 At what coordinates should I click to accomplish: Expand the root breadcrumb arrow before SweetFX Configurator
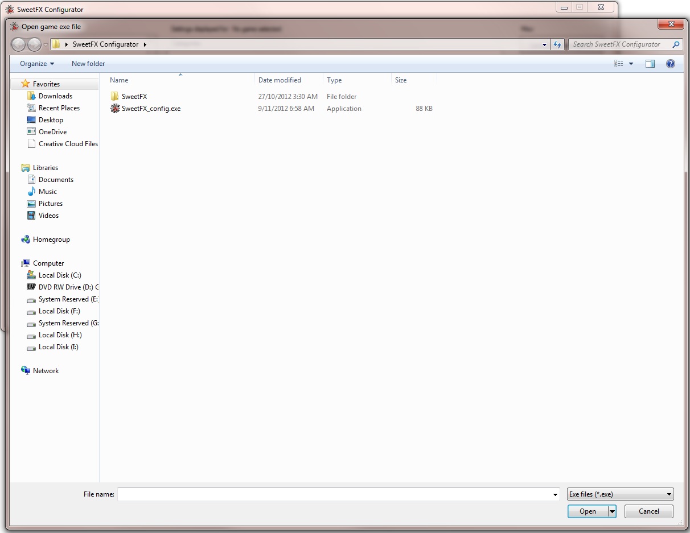68,44
